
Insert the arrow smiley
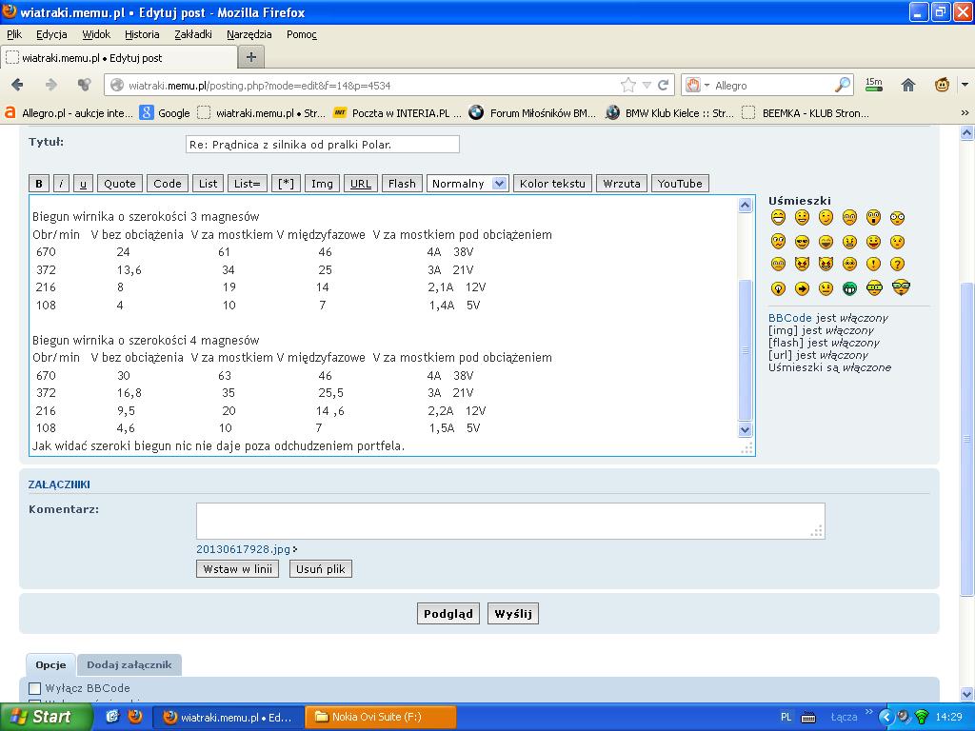pyautogui.click(x=803, y=288)
